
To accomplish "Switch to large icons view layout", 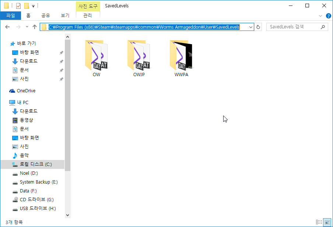I will [x=327, y=222].
